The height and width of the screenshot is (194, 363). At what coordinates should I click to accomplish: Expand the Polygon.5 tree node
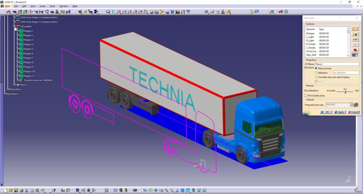coord(18,49)
